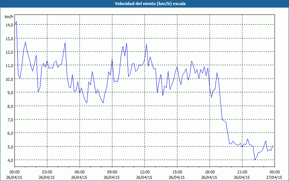Click the '26/04/15' date under 03:00

[47, 177]
